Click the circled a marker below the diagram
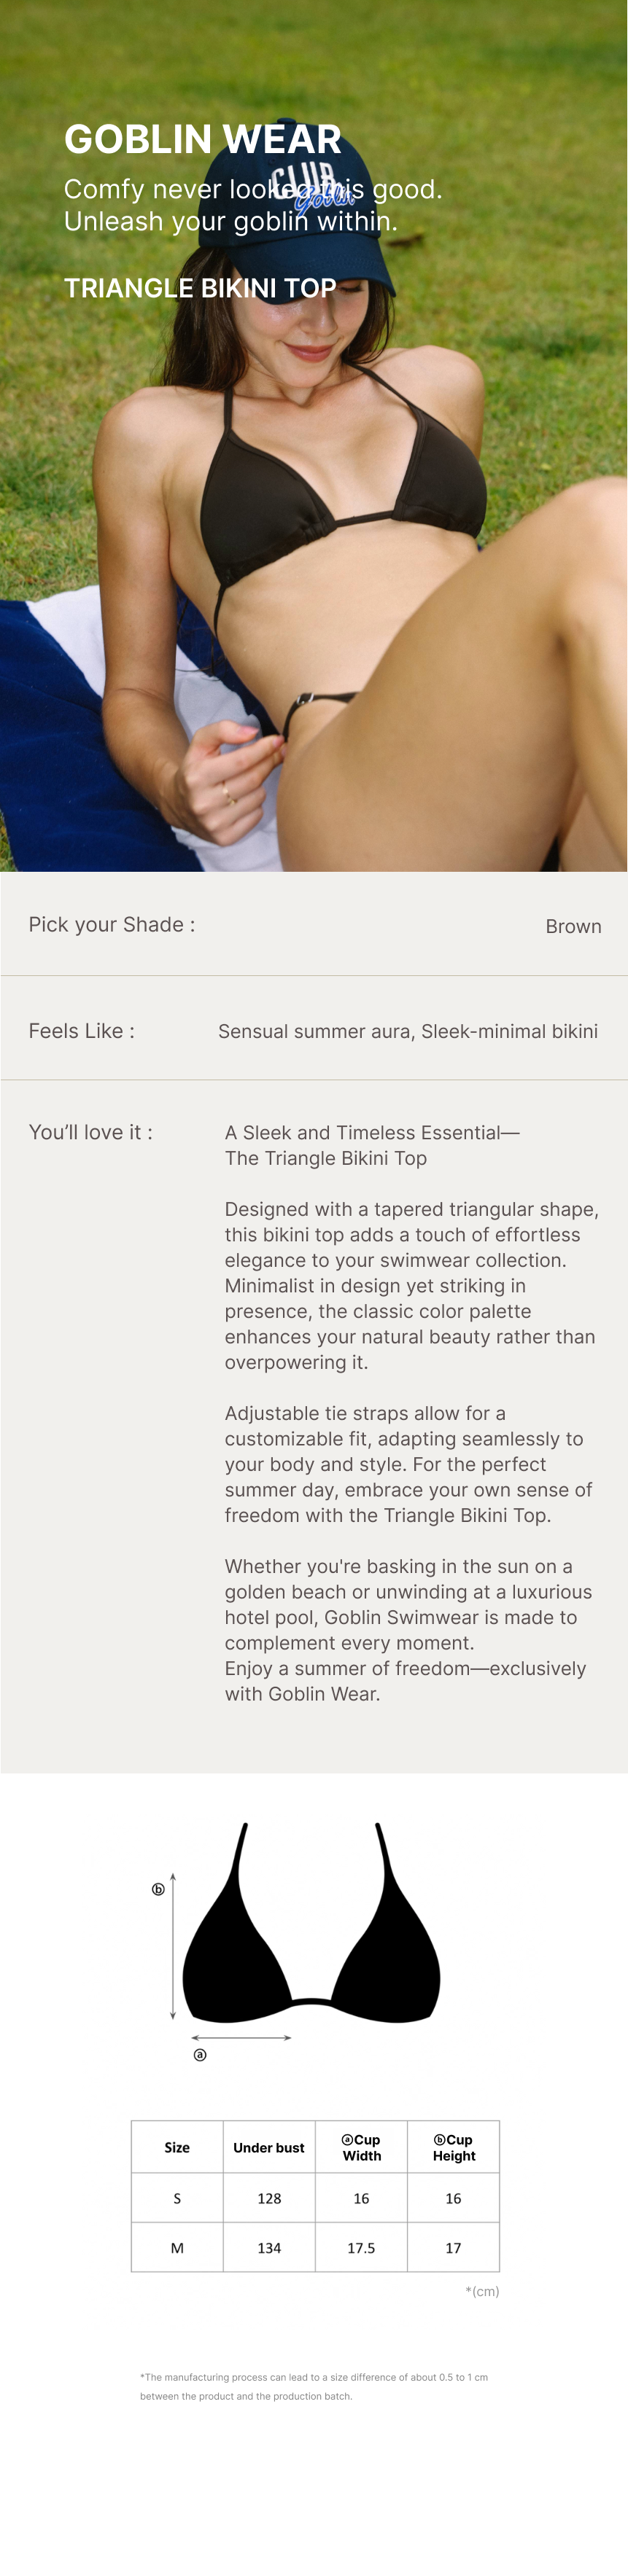Viewport: 628px width, 2576px height. pyautogui.click(x=200, y=2055)
